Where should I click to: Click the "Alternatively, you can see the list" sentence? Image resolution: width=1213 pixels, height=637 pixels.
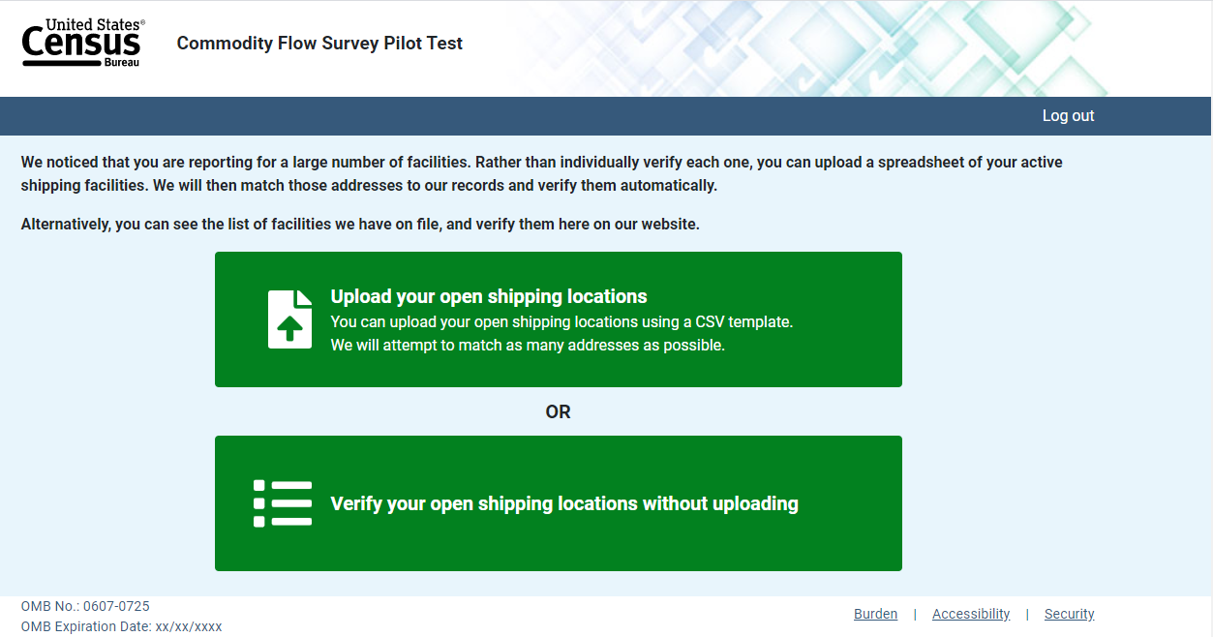(360, 225)
